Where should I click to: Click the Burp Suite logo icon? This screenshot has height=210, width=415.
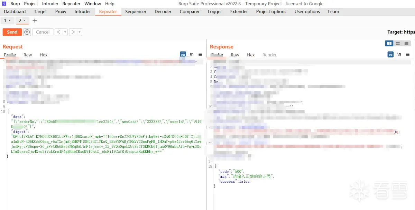pyautogui.click(x=4, y=4)
